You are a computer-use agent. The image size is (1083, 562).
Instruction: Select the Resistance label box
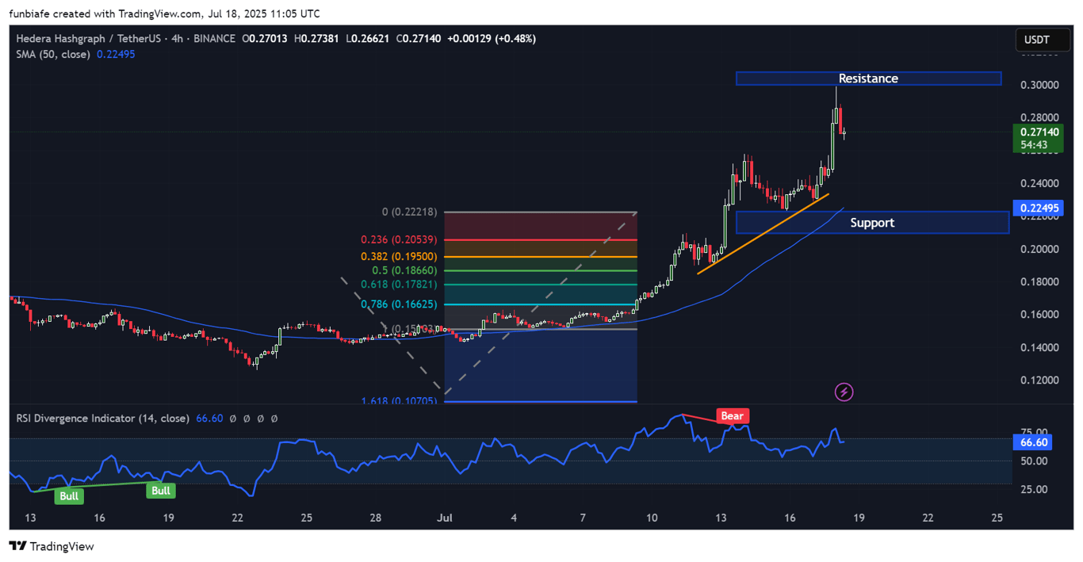point(868,78)
